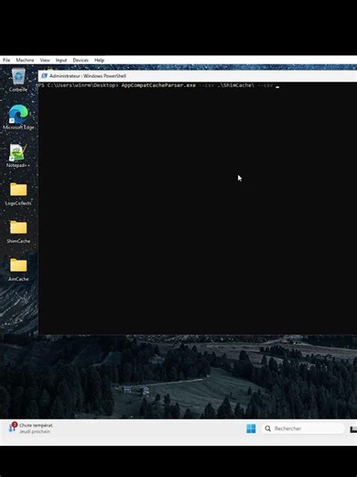Click the .\ShimCache\ path argument
The height and width of the screenshot is (477, 357).
[x=236, y=85]
